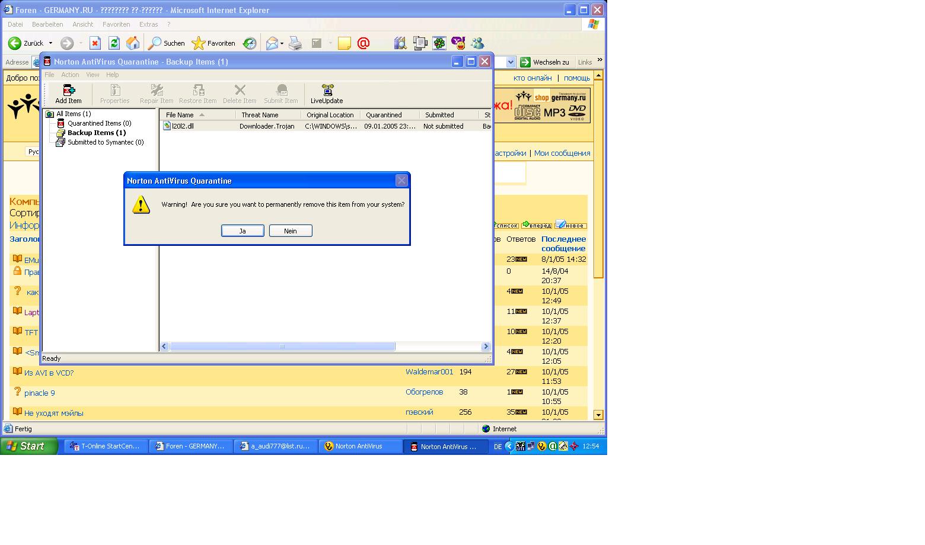Close the Norton Quarantine warning dialog
This screenshot has height=545, width=925.
(x=401, y=181)
